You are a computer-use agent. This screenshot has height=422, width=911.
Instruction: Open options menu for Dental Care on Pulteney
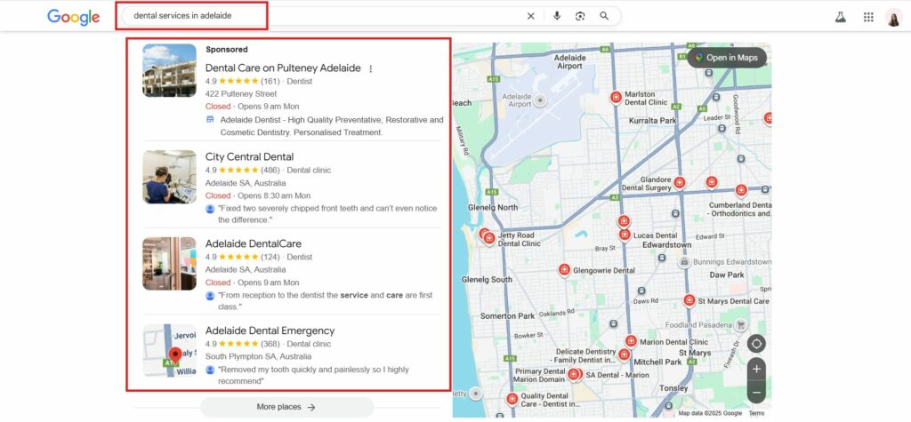(x=371, y=68)
